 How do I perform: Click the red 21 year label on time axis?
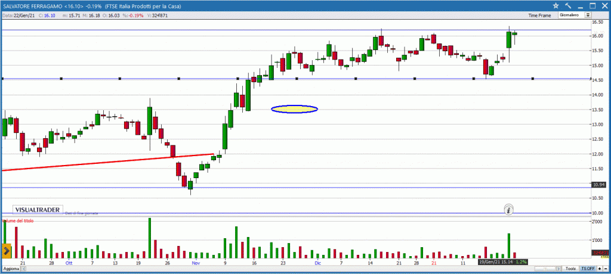pyautogui.click(x=434, y=263)
